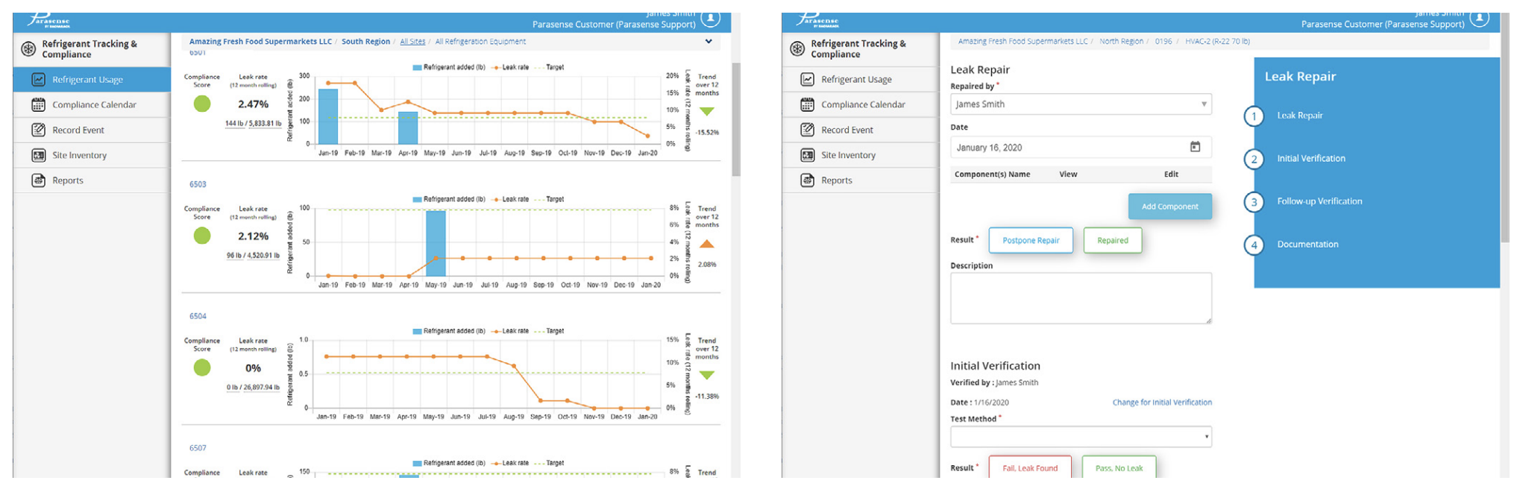This screenshot has width=1520, height=495.
Task: Click the Compliance Calendar icon in left sidebar
Action: pyautogui.click(x=39, y=105)
